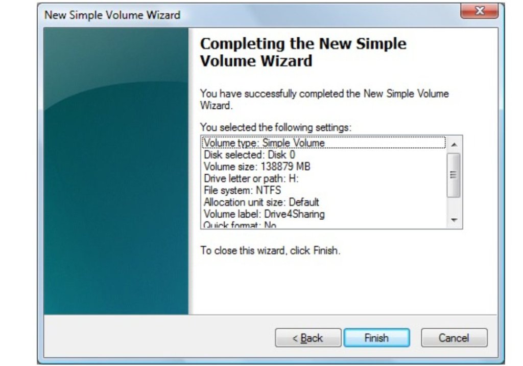This screenshot has height=366, width=523.
Task: Click the 'To close this wizard, click Finish' text
Action: point(270,250)
